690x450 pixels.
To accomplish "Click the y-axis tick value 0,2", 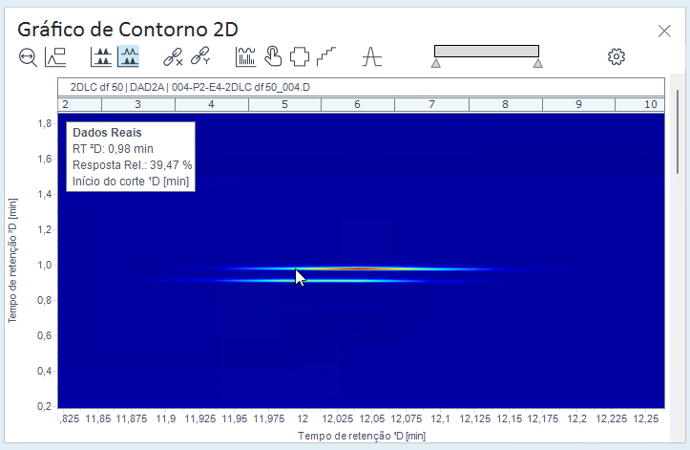I will (45, 406).
